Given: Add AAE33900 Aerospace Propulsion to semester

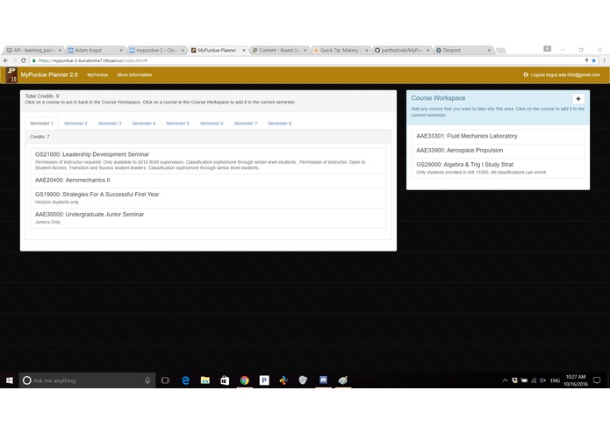Looking at the screenshot, I should (x=498, y=151).
